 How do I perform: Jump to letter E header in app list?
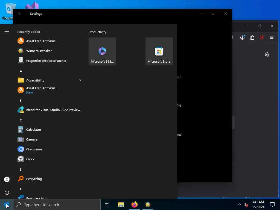[21, 170]
